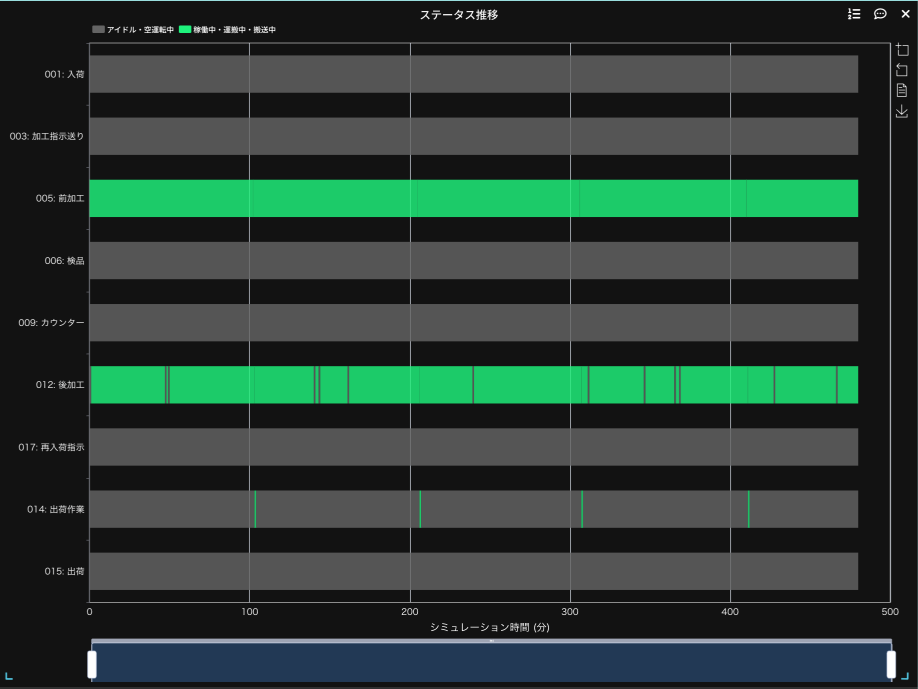Open the comment speech bubble icon
The height and width of the screenshot is (689, 918).
[880, 14]
